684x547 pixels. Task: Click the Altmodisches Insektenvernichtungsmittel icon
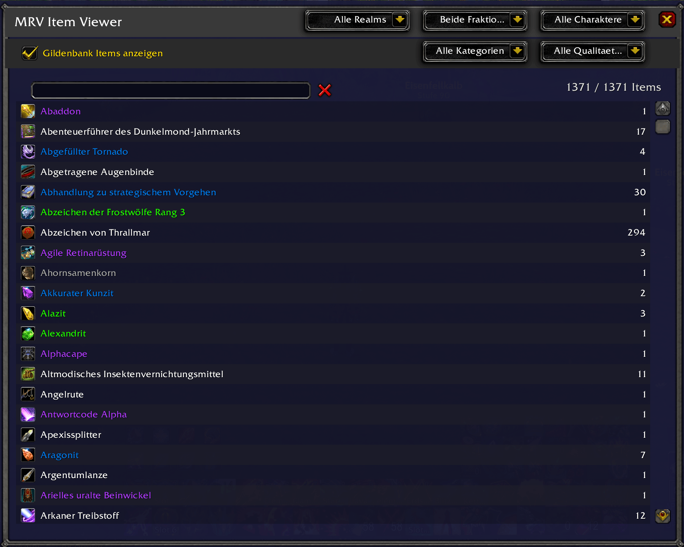tap(28, 374)
